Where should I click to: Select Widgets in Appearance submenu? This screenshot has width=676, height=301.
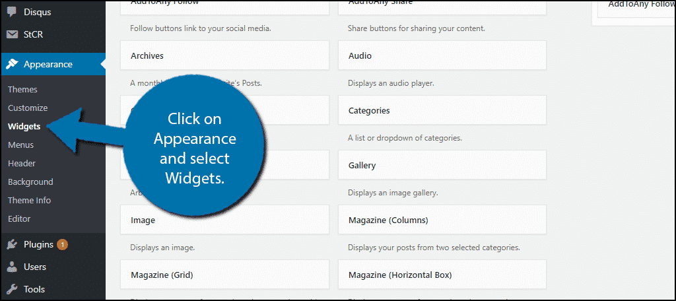pos(24,127)
